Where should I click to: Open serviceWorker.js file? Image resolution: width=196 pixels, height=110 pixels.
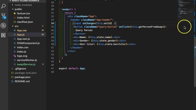coord(27,60)
